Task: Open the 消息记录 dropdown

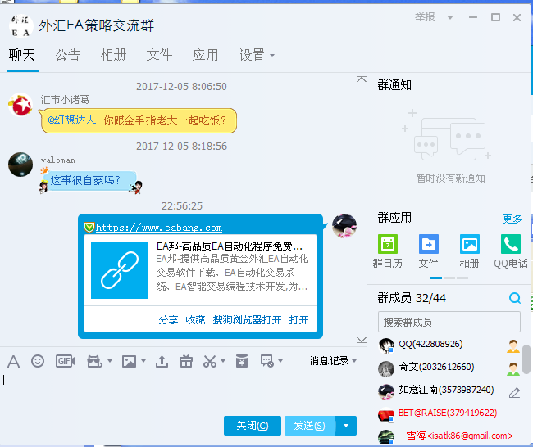Action: click(x=333, y=361)
